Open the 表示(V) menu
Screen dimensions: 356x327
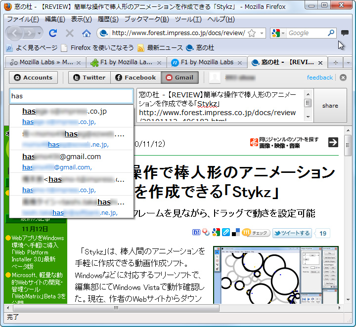tap(81, 19)
